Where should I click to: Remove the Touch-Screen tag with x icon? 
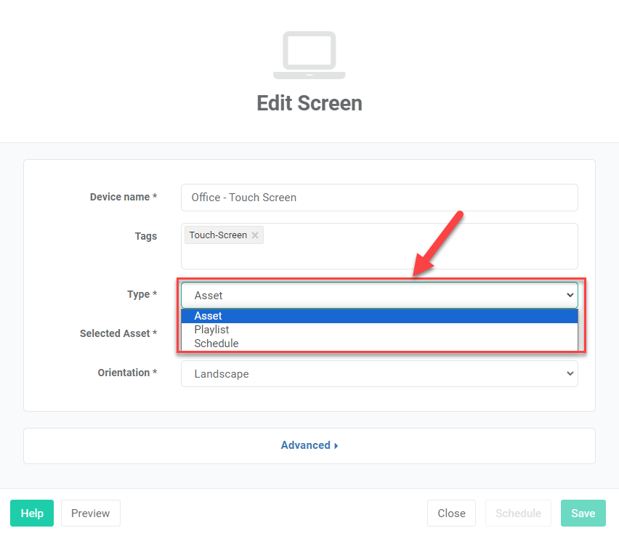click(x=255, y=235)
